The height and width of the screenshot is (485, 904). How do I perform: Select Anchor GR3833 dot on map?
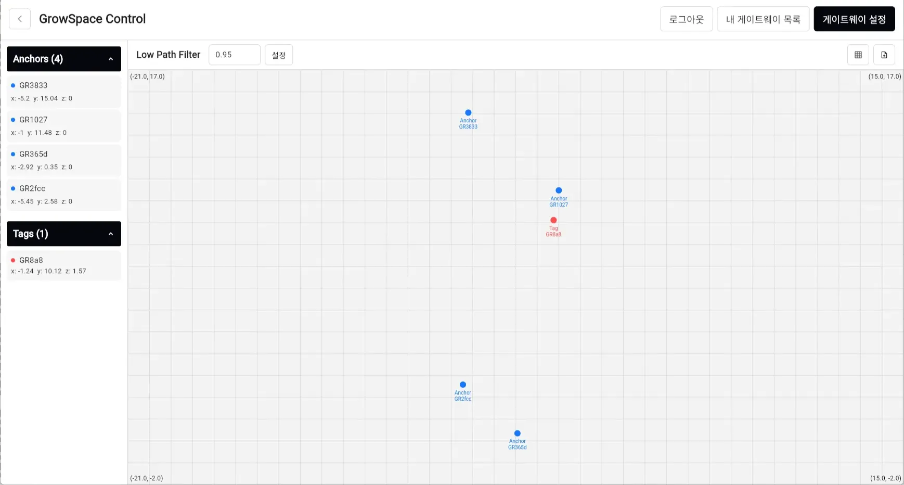point(468,113)
